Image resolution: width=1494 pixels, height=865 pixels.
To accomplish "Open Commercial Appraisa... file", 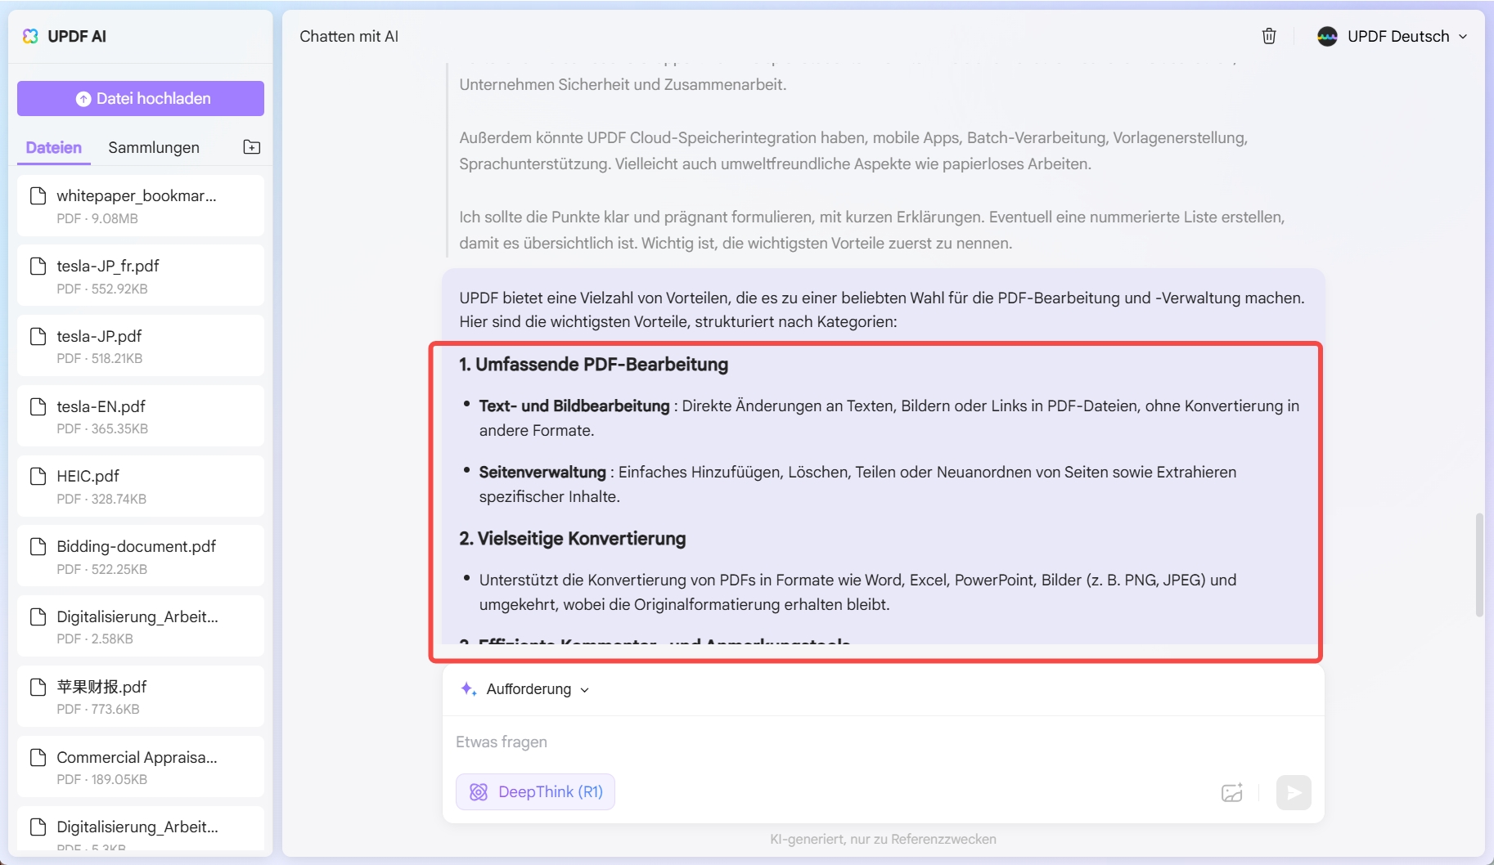I will click(141, 767).
